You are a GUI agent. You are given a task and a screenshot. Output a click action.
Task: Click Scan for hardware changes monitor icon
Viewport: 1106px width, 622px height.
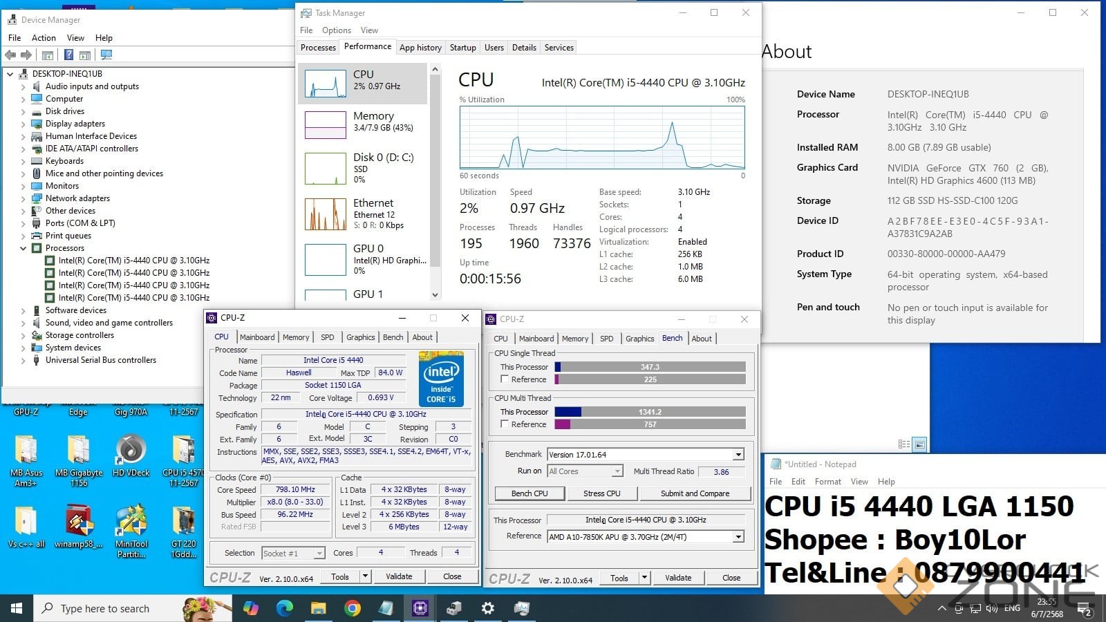click(x=106, y=55)
